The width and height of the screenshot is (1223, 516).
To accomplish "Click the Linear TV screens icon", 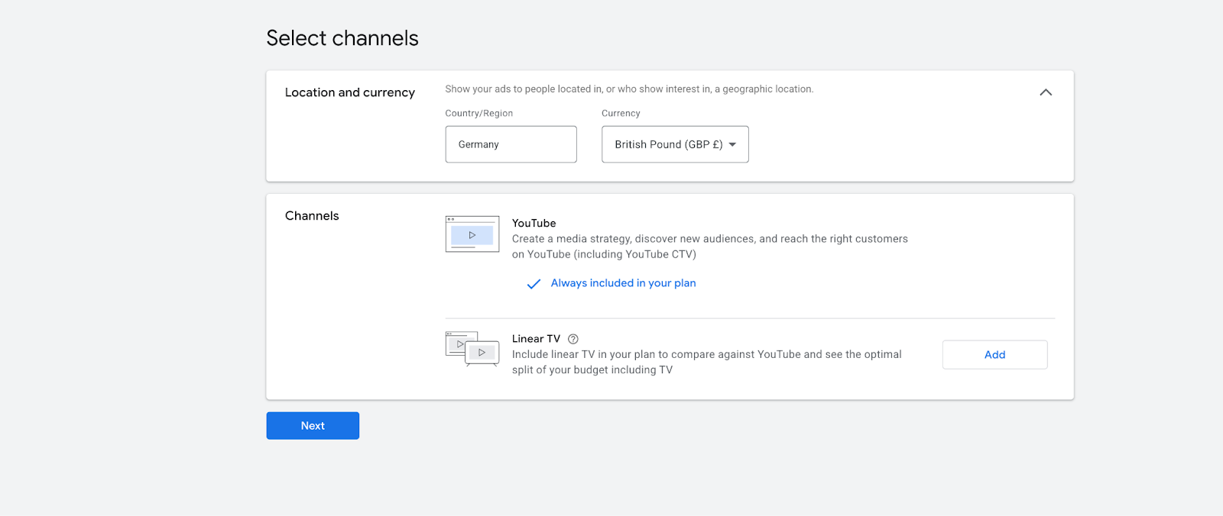I will (x=472, y=349).
